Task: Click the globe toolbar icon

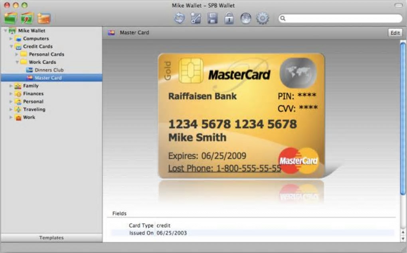Action: [245, 19]
